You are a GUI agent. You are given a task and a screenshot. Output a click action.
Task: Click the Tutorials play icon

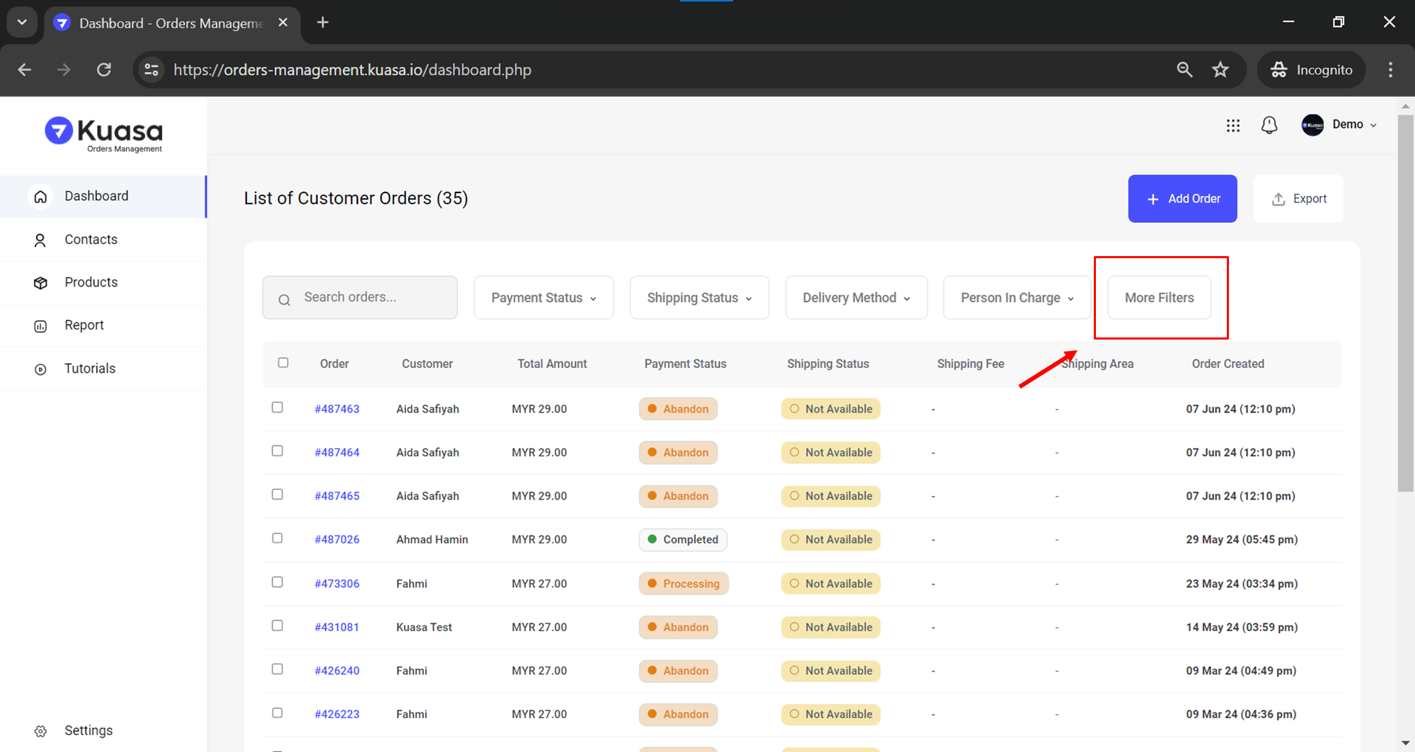(40, 369)
